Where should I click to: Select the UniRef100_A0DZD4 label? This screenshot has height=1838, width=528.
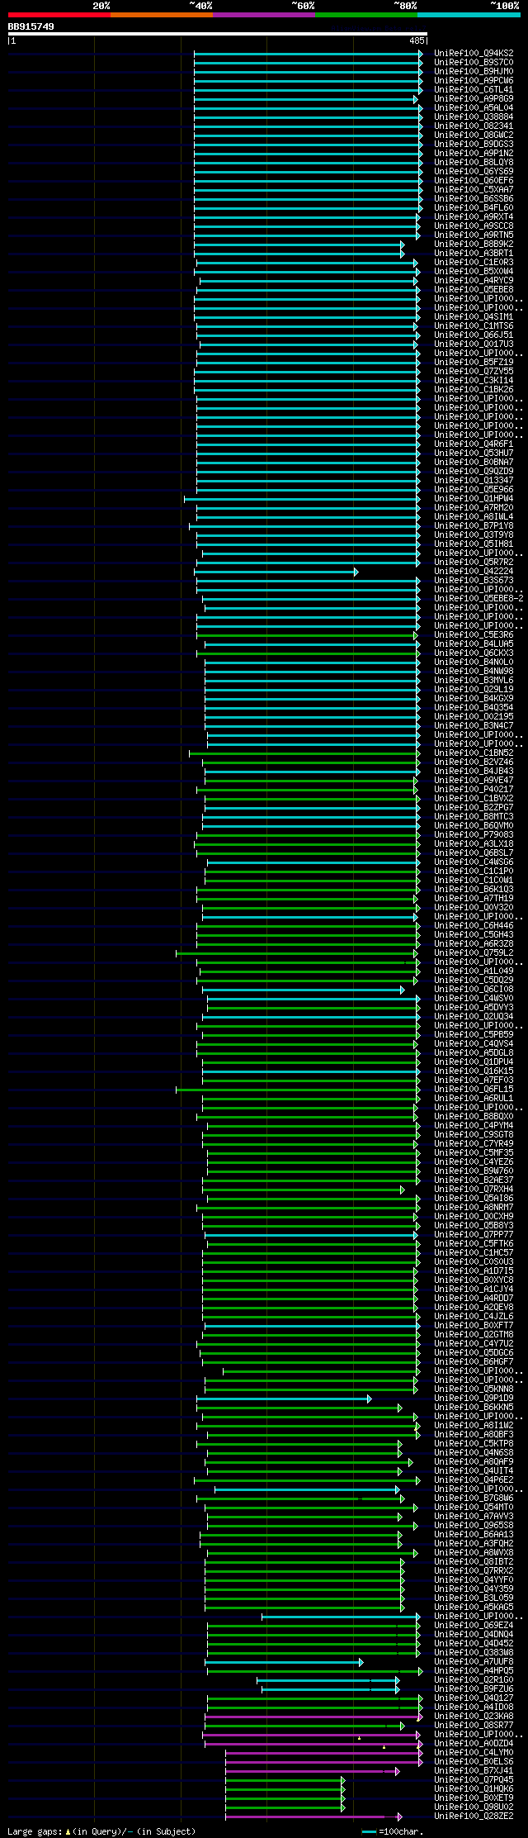click(x=474, y=1743)
